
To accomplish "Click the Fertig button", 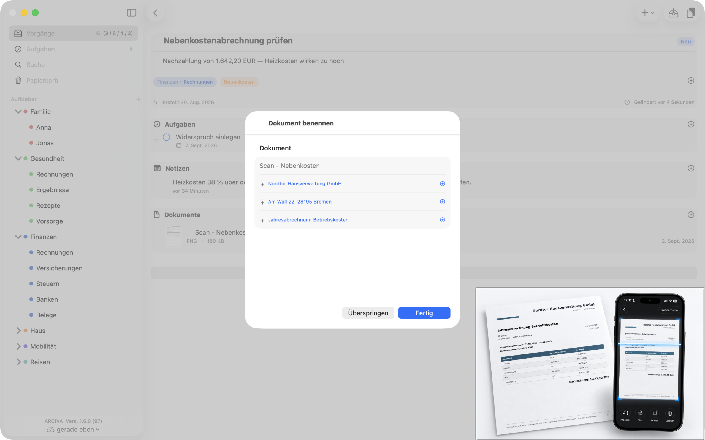I will pyautogui.click(x=424, y=313).
